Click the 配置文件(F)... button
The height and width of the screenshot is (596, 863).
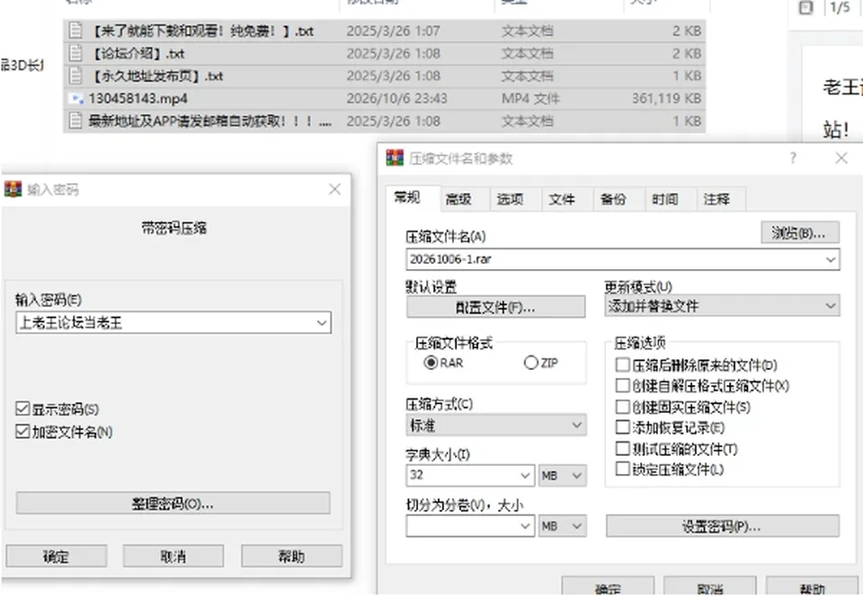coord(496,307)
